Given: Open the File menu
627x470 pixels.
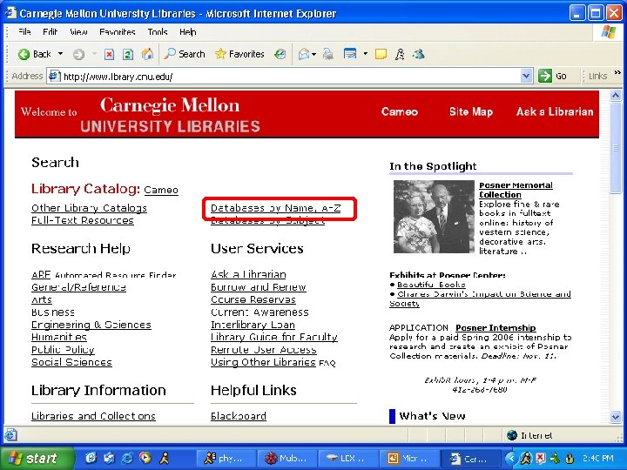Looking at the screenshot, I should coord(24,32).
